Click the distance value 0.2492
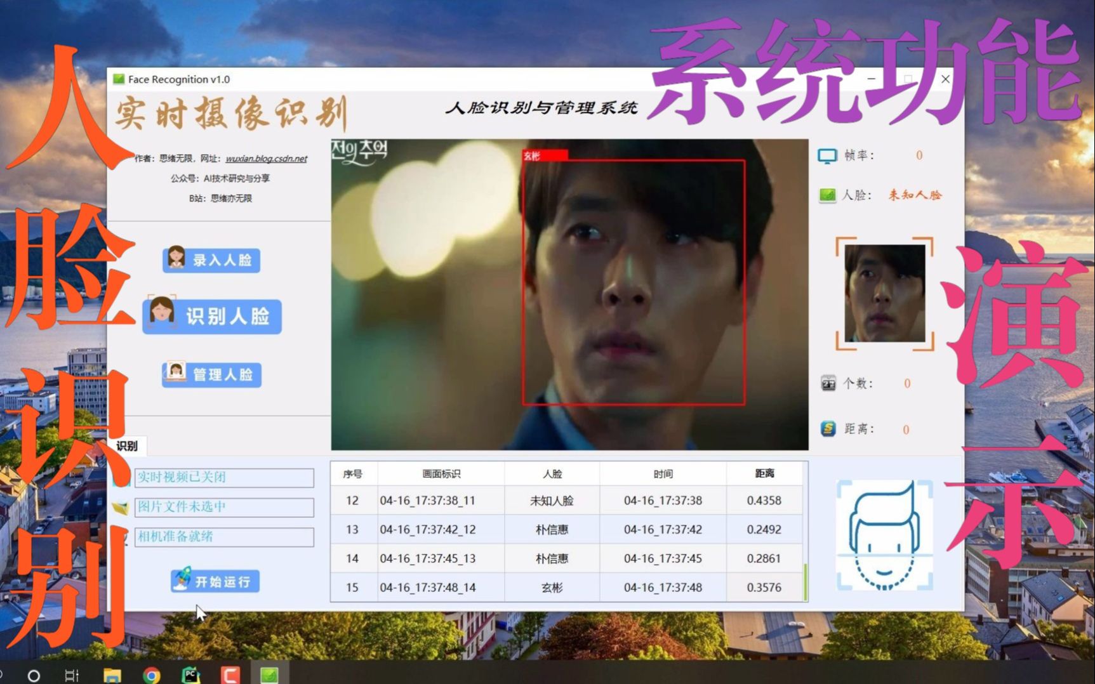Screen dimensions: 1095x684 pyautogui.click(x=764, y=530)
